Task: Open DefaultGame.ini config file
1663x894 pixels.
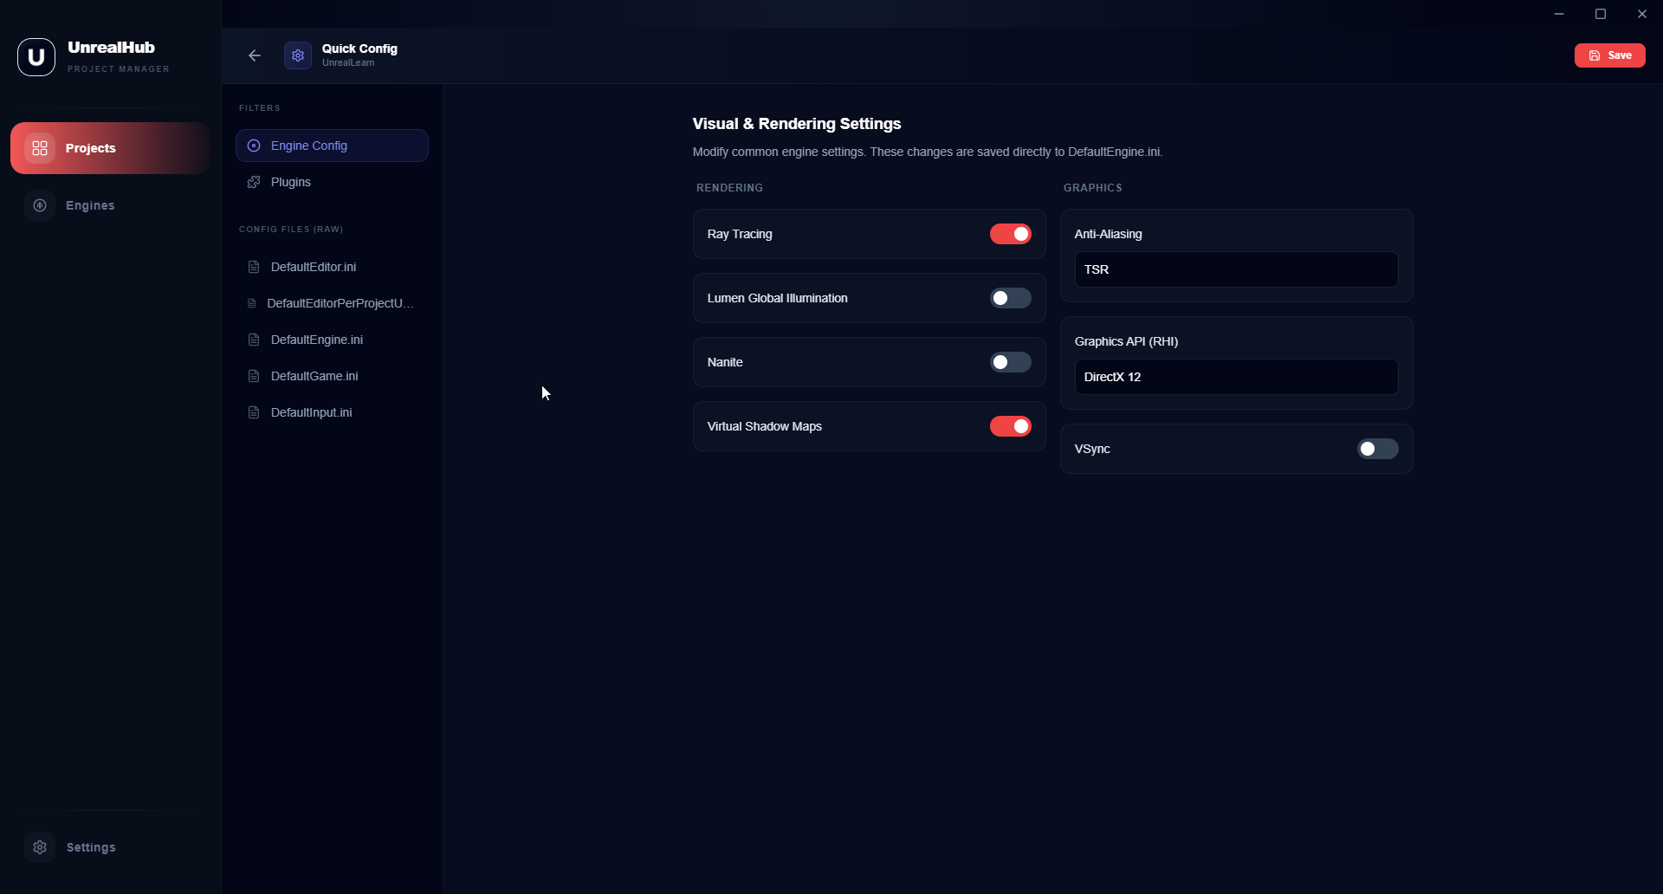Action: 313,375
